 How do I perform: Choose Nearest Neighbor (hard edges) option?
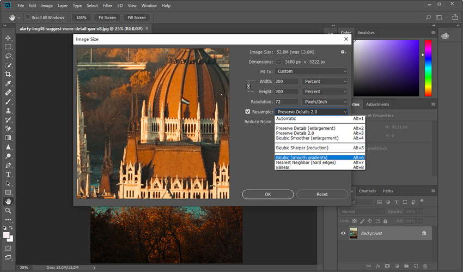click(x=320, y=162)
